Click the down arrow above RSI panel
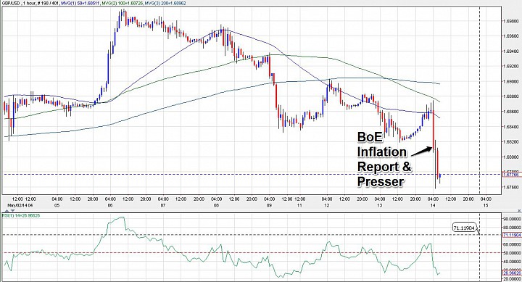 point(12,210)
